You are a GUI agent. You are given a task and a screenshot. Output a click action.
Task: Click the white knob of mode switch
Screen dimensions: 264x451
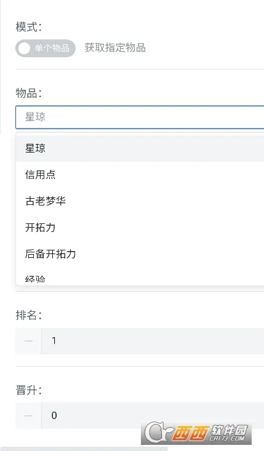tap(24, 49)
